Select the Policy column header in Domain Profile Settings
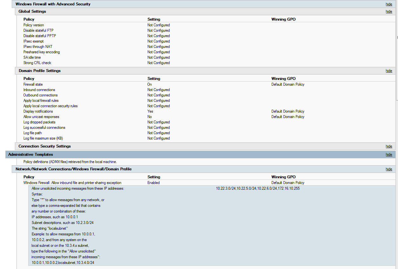The width and height of the screenshot is (398, 269). click(x=29, y=78)
